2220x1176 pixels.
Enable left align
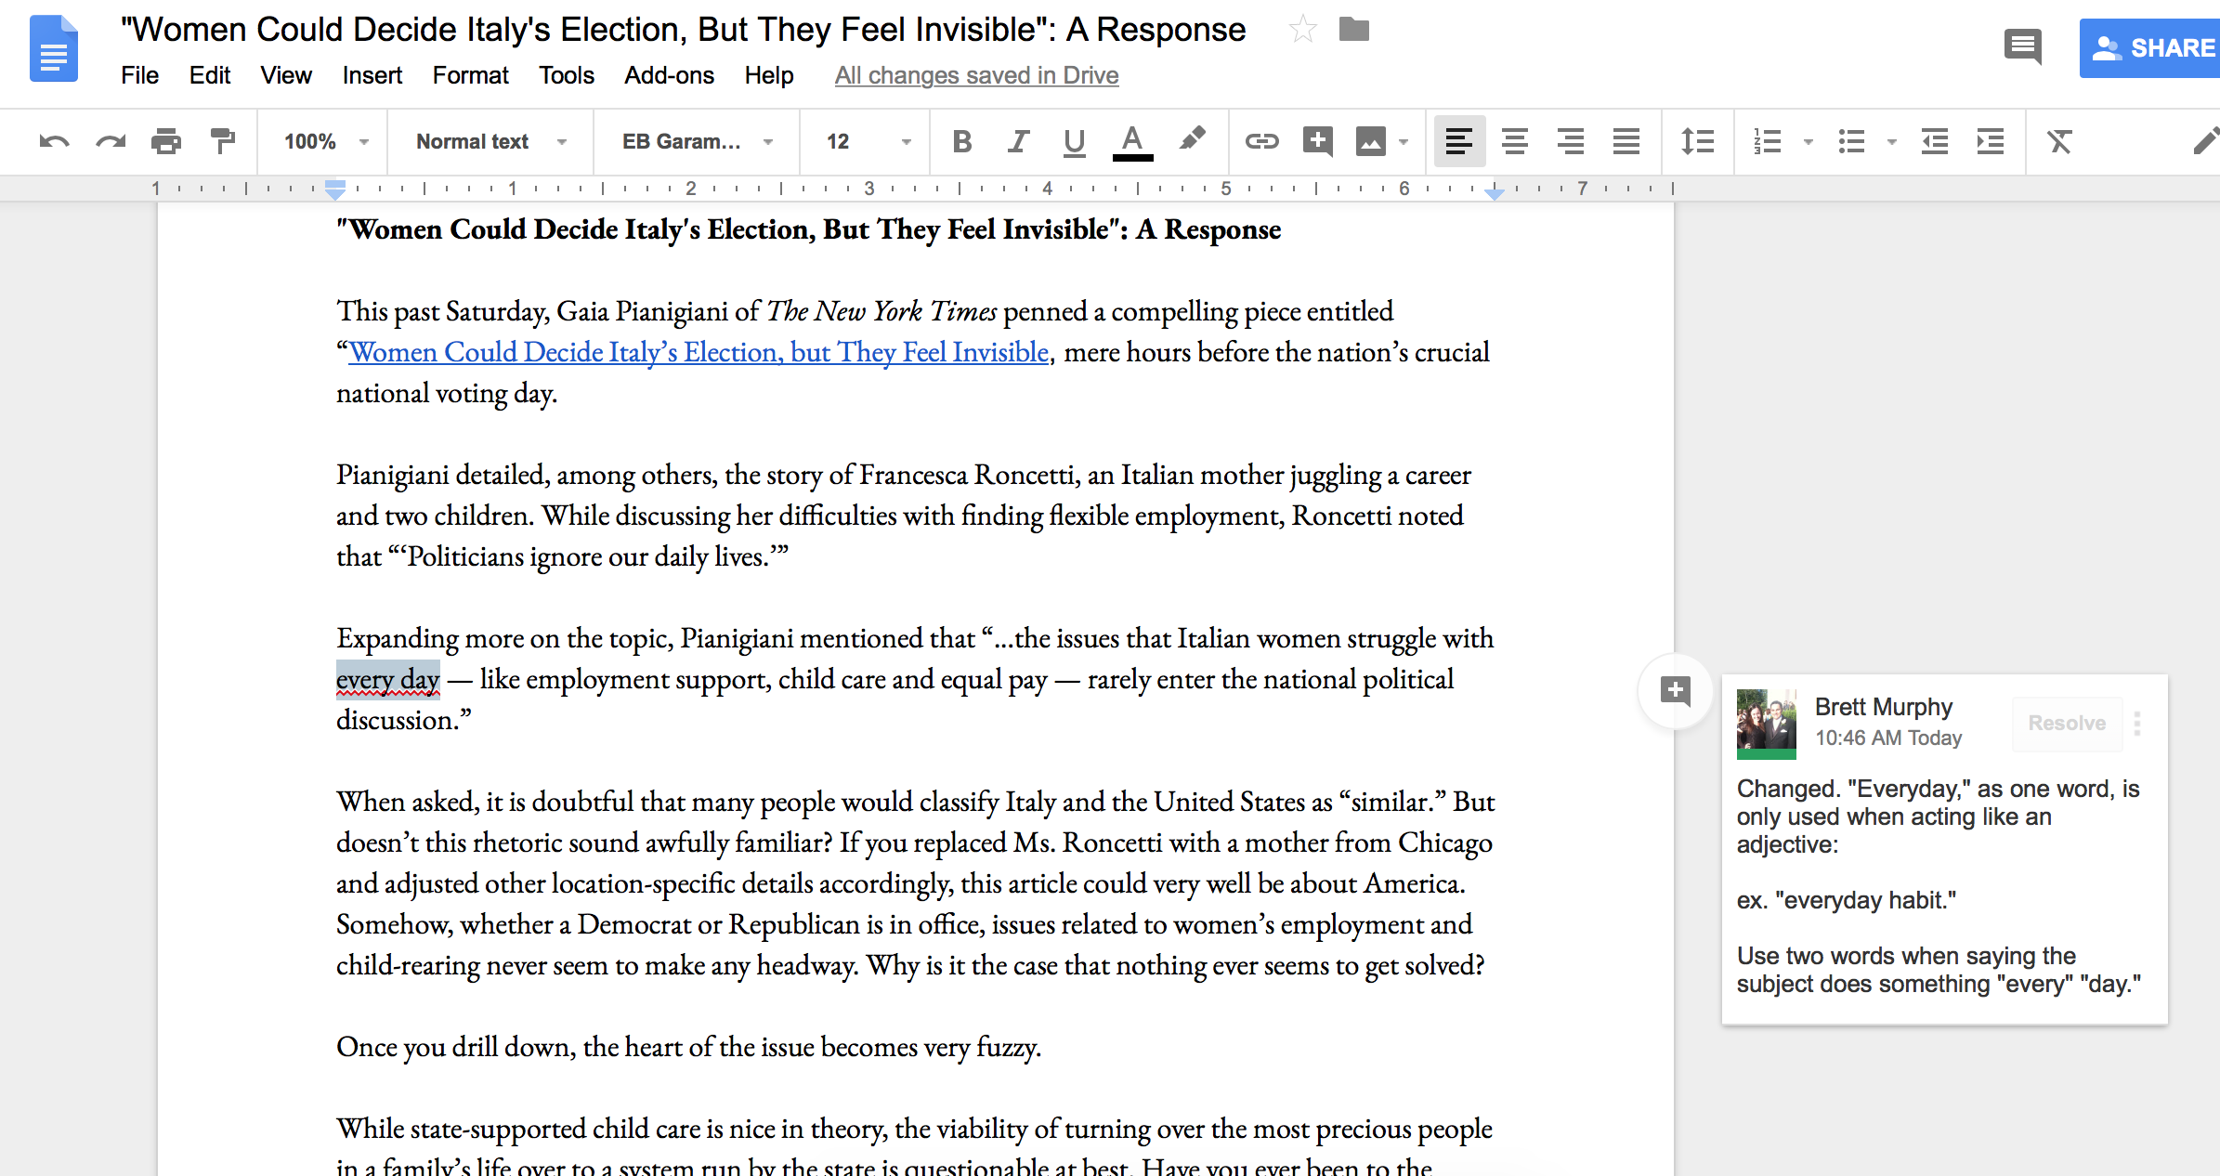pos(1459,141)
